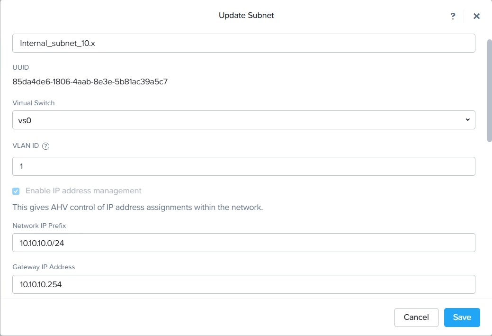The image size is (492, 336).
Task: Click the Enable IP address management label
Action: [x=83, y=191]
